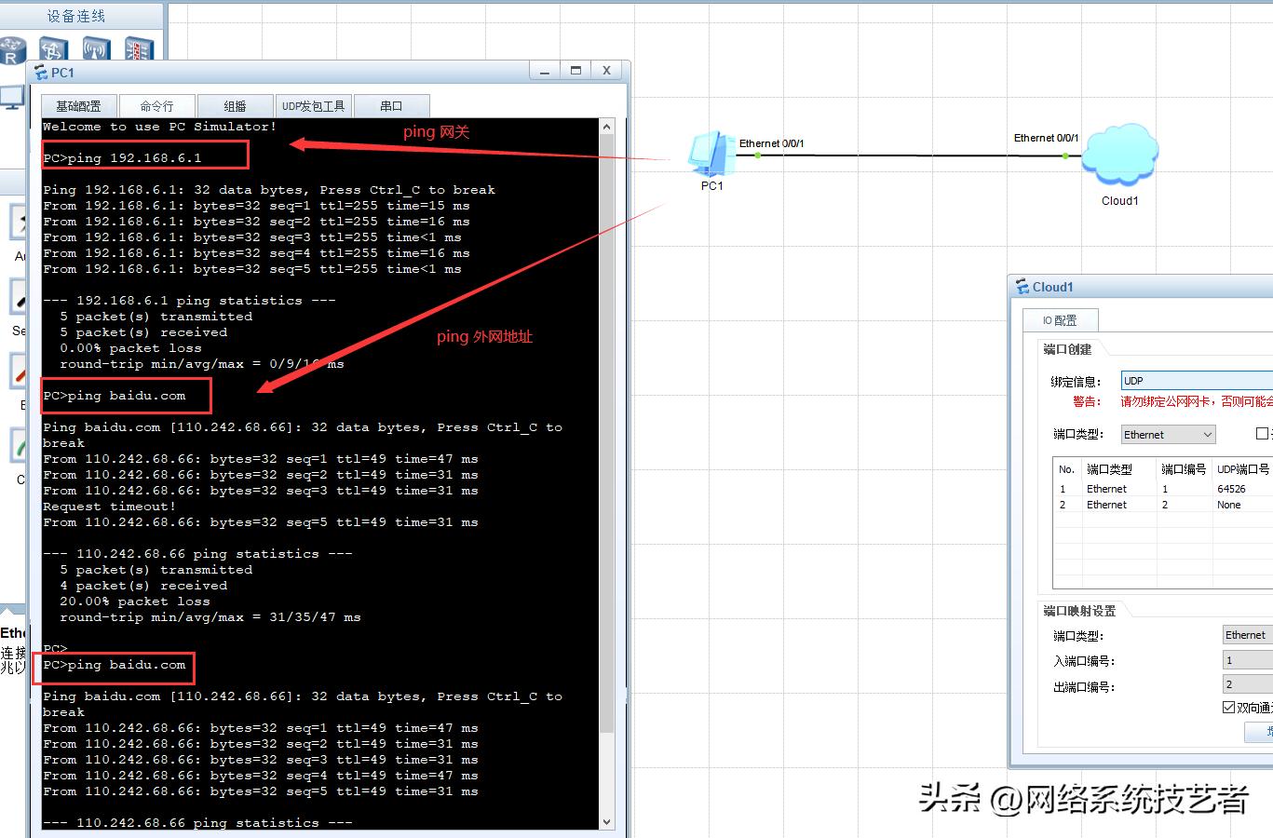The height and width of the screenshot is (838, 1273).
Task: Tick the checkbox beside the port type dropdown
Action: (x=1262, y=434)
